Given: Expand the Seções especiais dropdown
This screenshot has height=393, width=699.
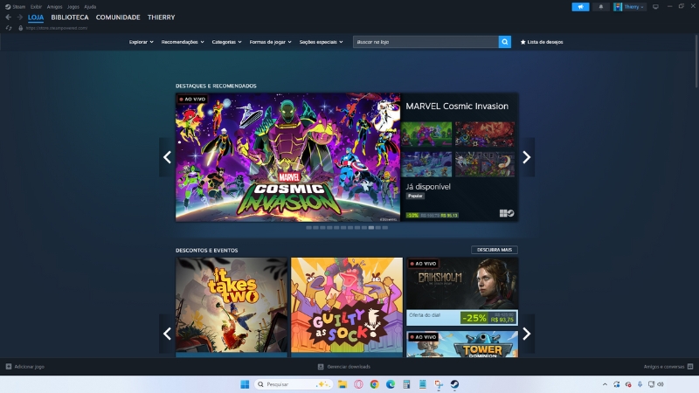Looking at the screenshot, I should (x=321, y=42).
